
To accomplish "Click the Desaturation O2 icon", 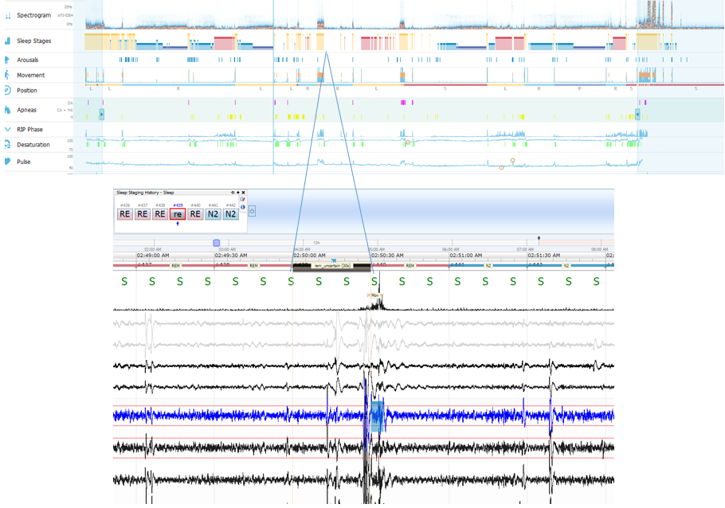I will click(x=8, y=145).
